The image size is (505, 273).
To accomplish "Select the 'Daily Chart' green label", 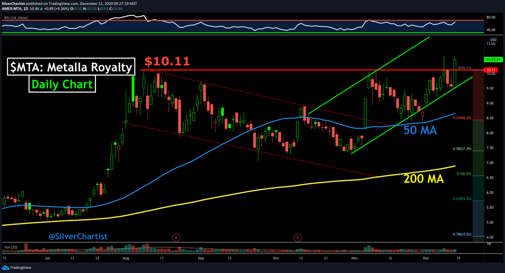I will [62, 84].
